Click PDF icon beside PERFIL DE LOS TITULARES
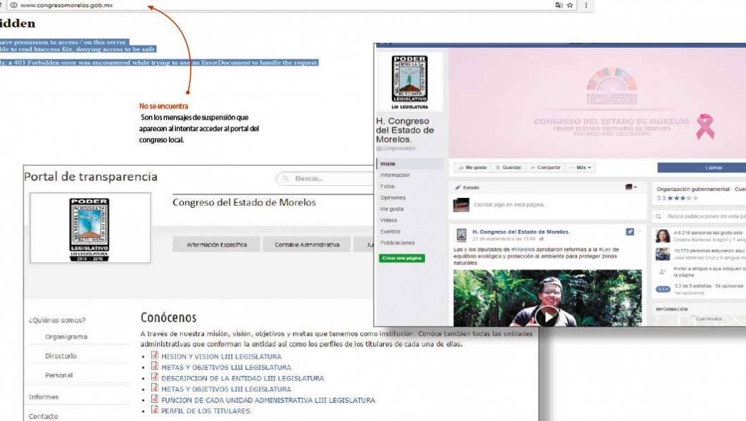The width and height of the screenshot is (746, 421). point(155,410)
